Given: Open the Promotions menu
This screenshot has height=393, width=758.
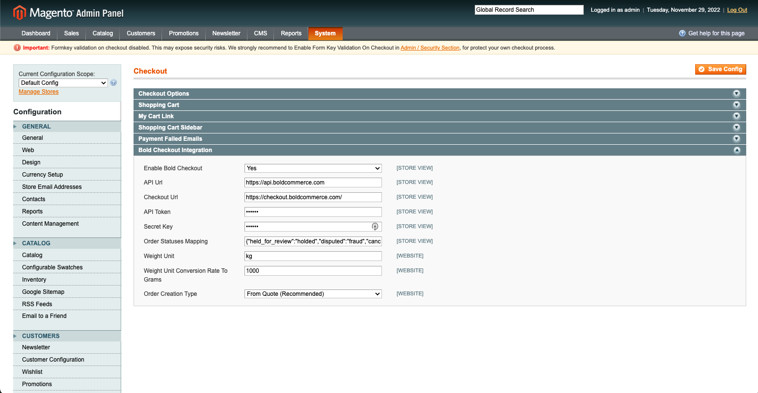Looking at the screenshot, I should [184, 33].
